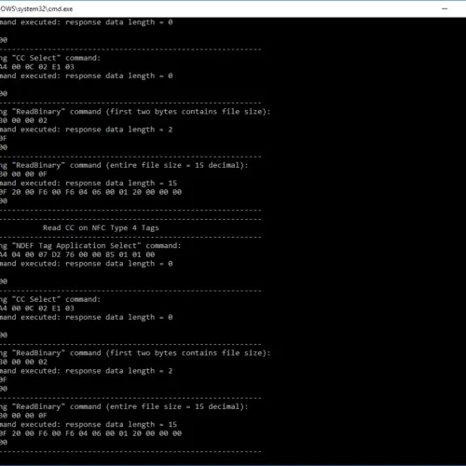Click the first "00 00 0F" ReadBinary hex line
The image size is (466, 466).
click(x=23, y=174)
